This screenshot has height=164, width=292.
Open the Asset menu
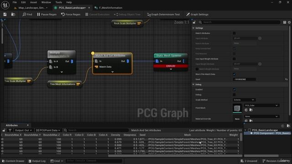click(33, 2)
